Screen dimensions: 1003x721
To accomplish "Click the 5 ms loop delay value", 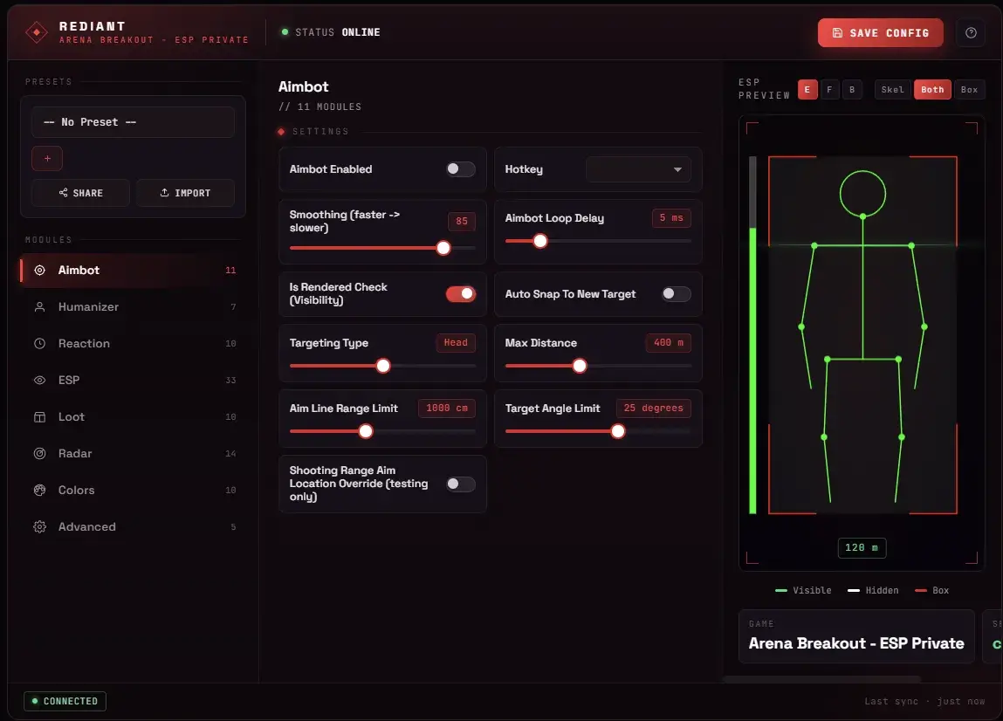I will [x=671, y=218].
